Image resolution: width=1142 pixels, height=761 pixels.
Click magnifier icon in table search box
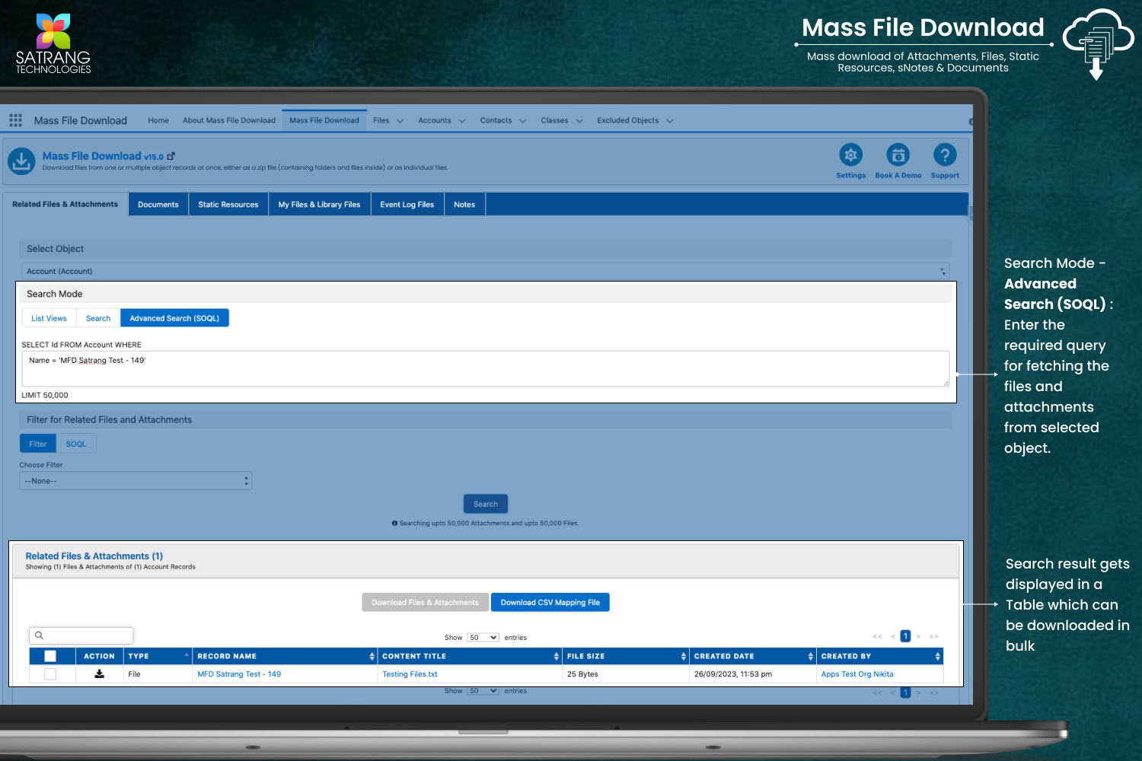coord(40,635)
